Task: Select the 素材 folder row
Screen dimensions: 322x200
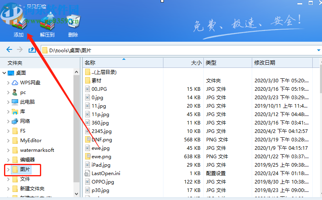Action: click(198, 80)
